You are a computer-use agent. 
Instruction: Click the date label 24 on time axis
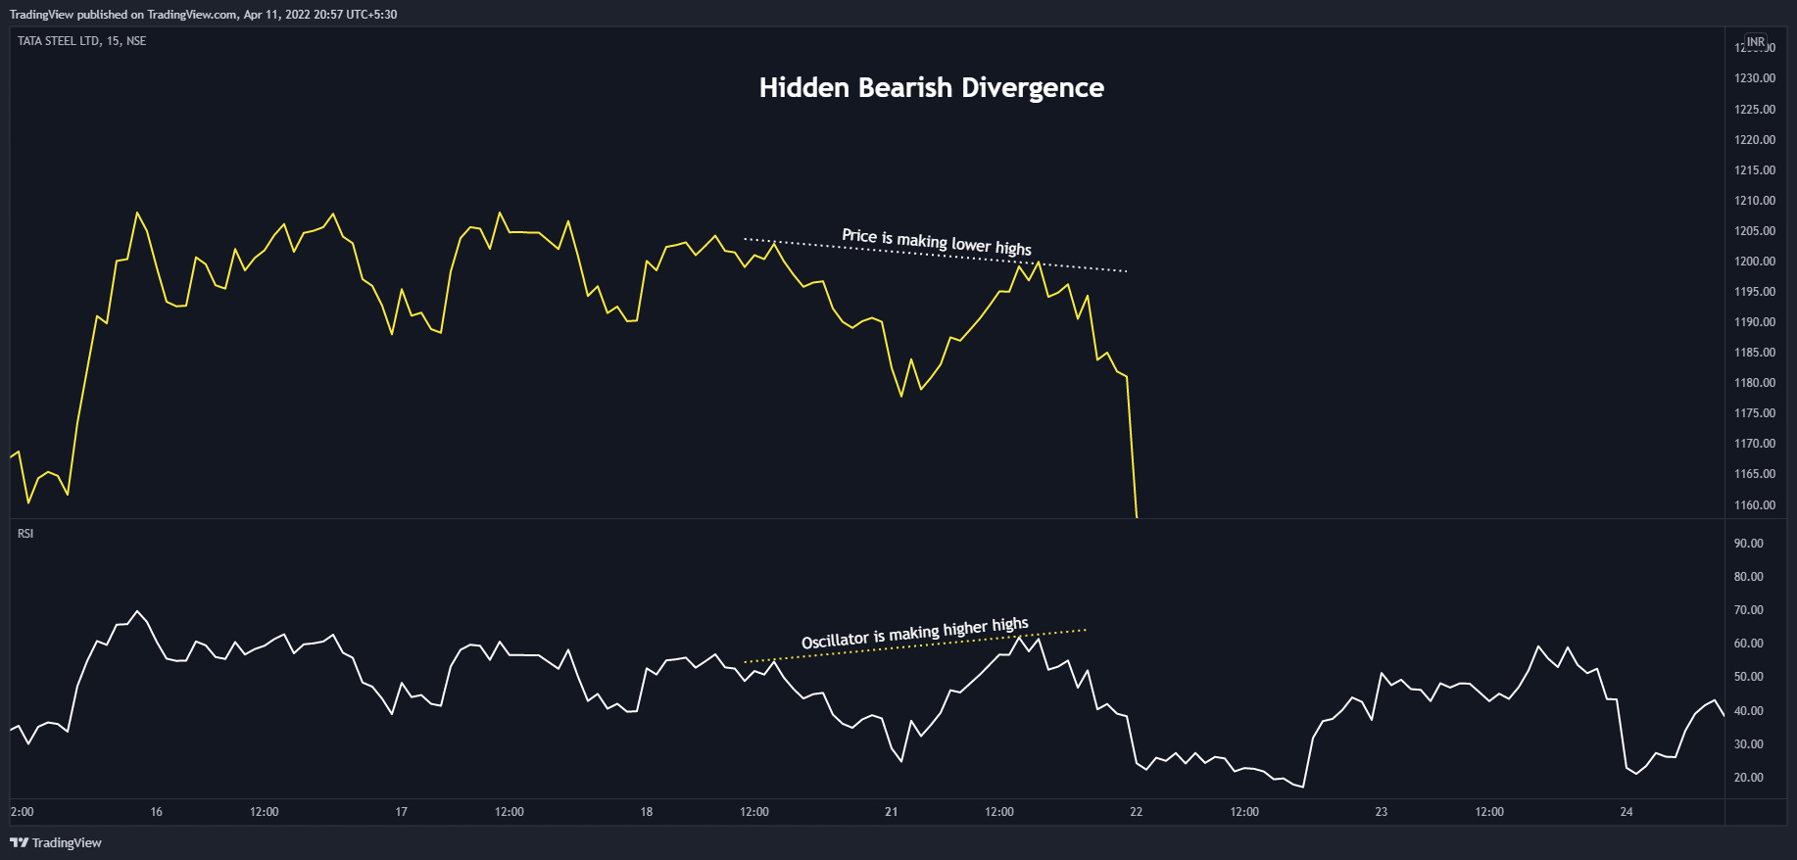tap(1627, 812)
